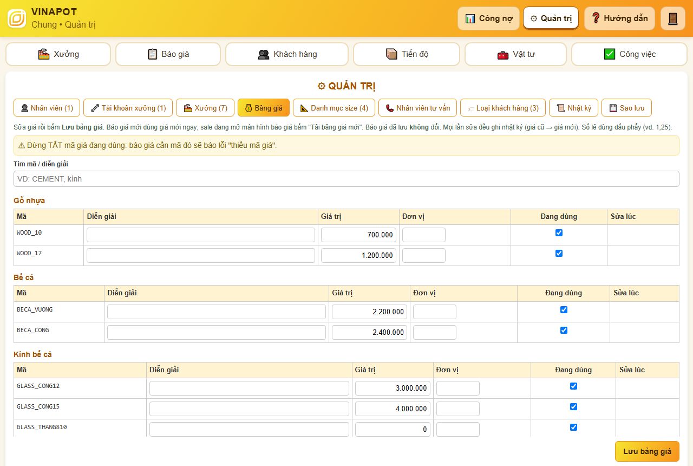Click the BECA_VUONG Diễn giải field
The width and height of the screenshot is (693, 466).
217,312
